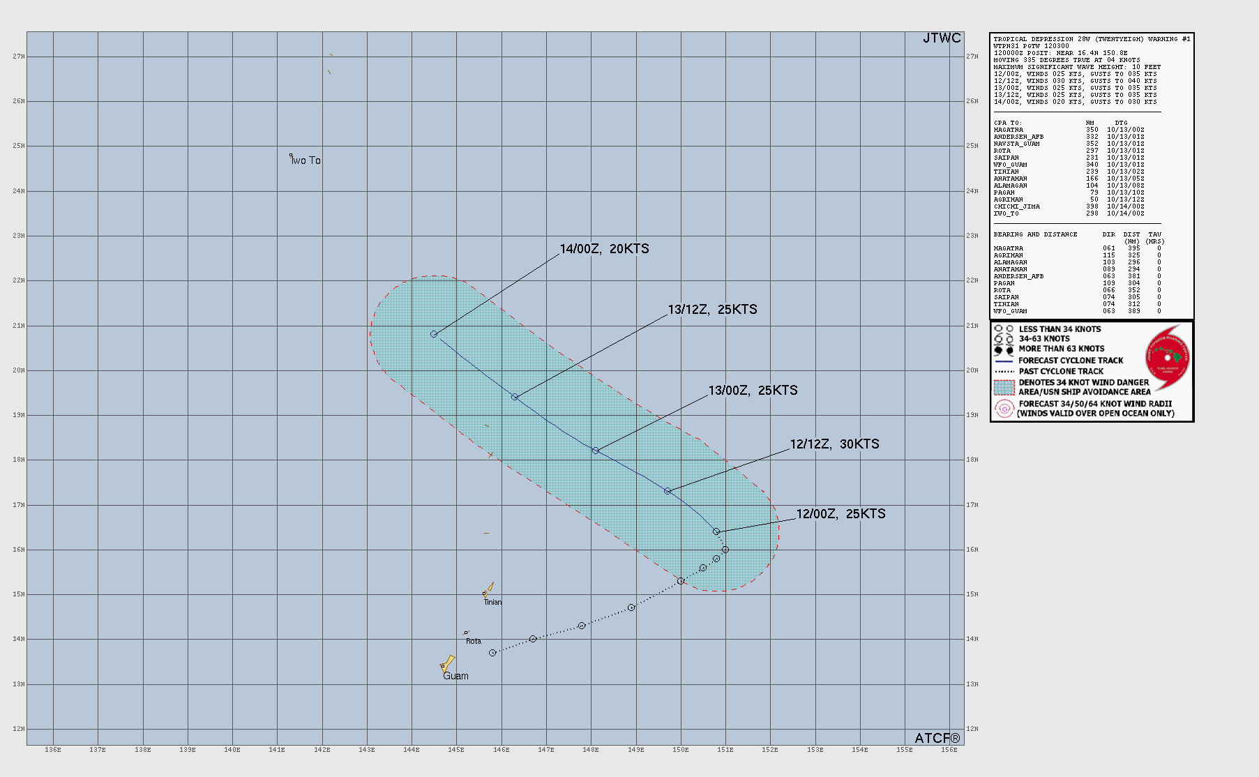The width and height of the screenshot is (1259, 777).
Task: Click the '12/12Z, 30KTS' forecast label
Action: pos(834,444)
